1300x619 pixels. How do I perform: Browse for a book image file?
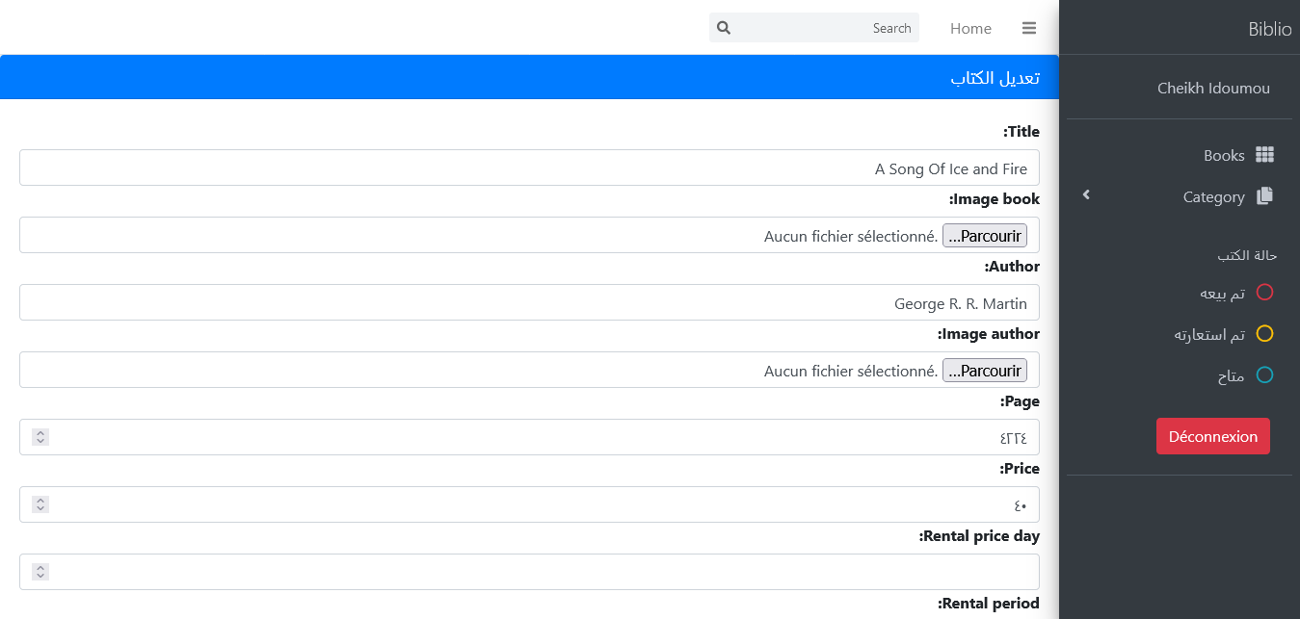[984, 236]
